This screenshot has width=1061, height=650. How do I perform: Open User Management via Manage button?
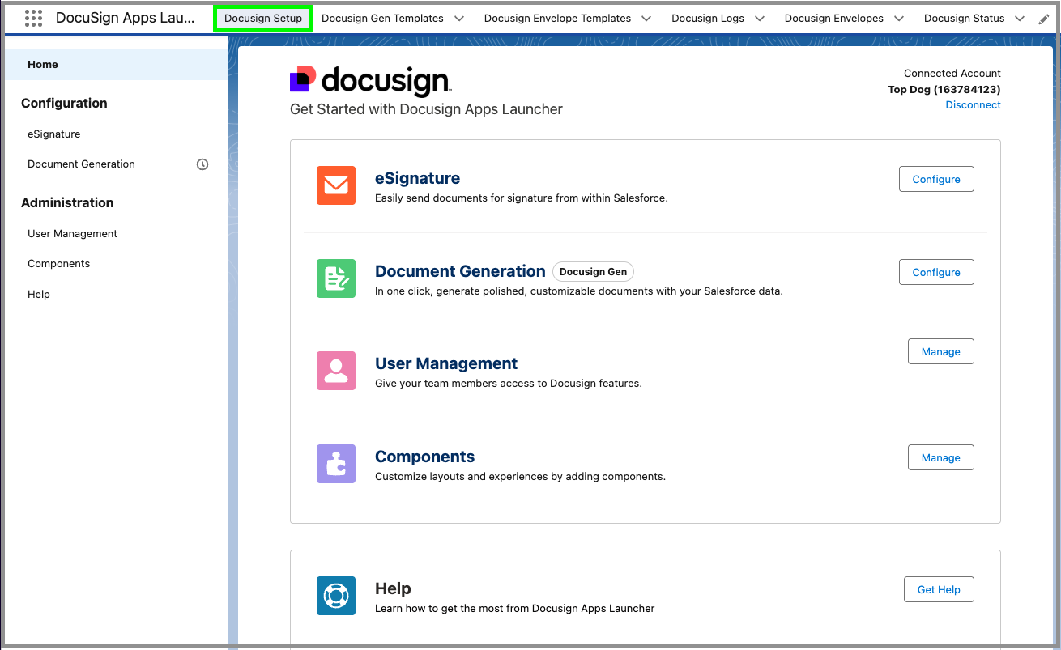(x=940, y=351)
